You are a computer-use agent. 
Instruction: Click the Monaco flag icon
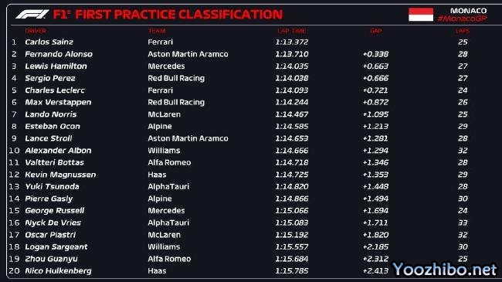(x=421, y=15)
